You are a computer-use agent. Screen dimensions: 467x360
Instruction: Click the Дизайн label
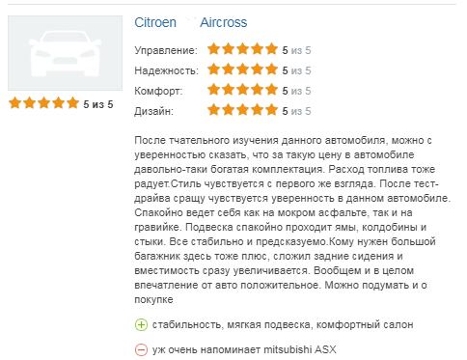point(153,111)
